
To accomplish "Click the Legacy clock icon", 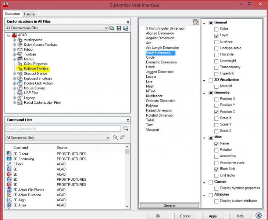I will coord(20,98).
